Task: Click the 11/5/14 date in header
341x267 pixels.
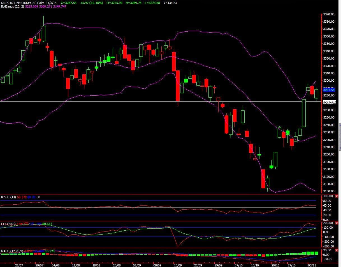Action: 51,3
